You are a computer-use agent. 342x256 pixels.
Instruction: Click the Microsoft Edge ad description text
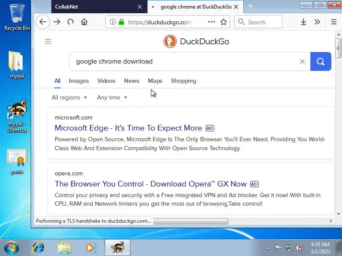(190, 144)
